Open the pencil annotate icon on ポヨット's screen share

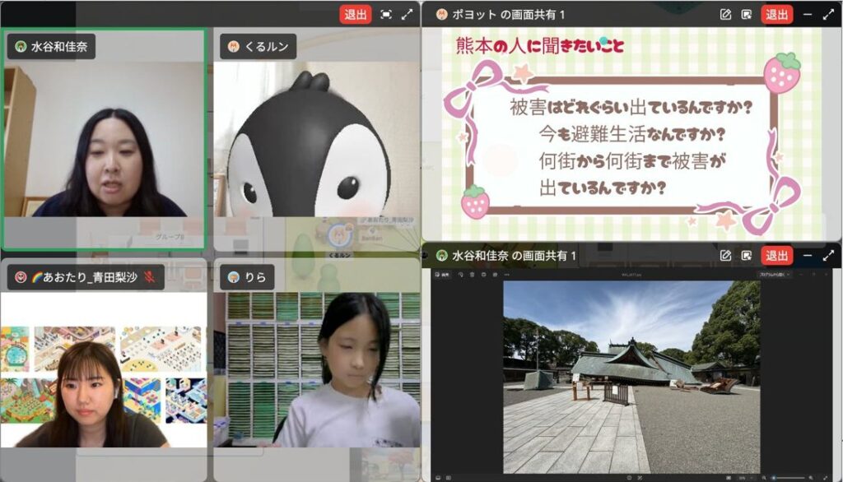coord(725,15)
